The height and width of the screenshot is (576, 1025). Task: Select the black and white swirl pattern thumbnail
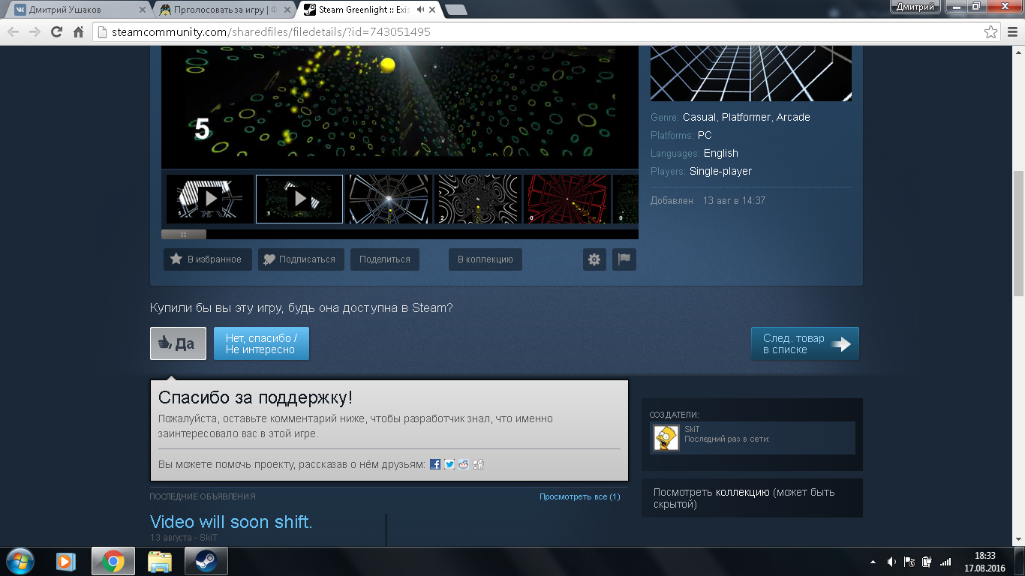(x=478, y=199)
